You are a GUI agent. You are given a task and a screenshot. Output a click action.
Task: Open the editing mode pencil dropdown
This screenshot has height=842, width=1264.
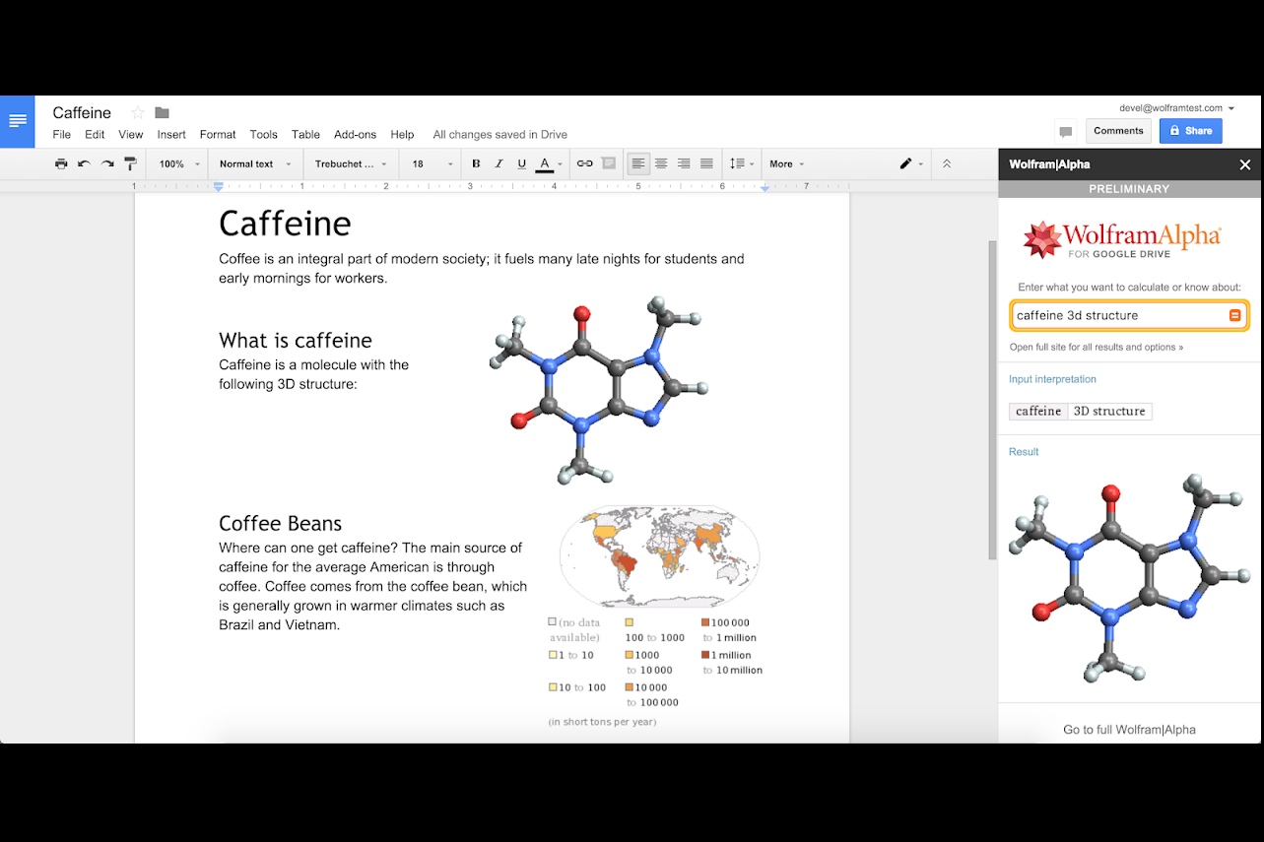(911, 163)
